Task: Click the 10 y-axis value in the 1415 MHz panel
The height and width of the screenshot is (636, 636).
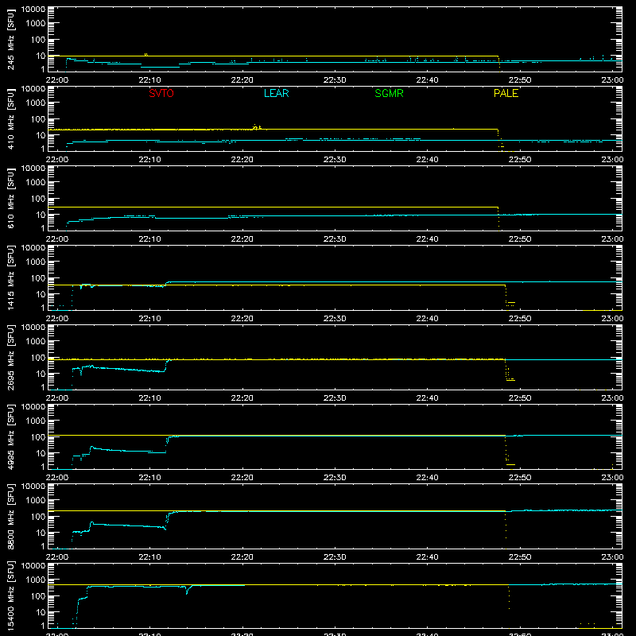Action: click(x=41, y=294)
